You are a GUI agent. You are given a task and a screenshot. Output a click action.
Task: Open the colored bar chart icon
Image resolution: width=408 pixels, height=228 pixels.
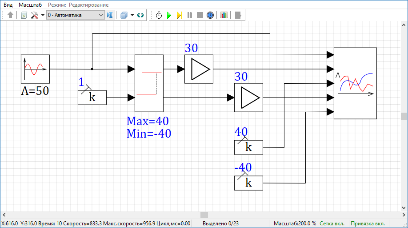coord(224,15)
